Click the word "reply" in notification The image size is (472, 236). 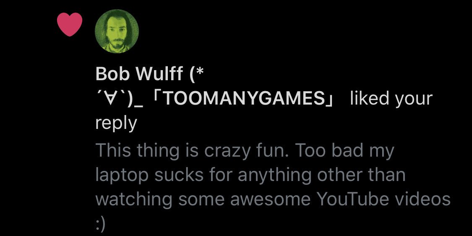coord(116,123)
